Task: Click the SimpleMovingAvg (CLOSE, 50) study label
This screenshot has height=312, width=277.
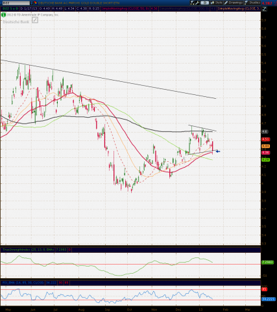Action: pos(125,8)
